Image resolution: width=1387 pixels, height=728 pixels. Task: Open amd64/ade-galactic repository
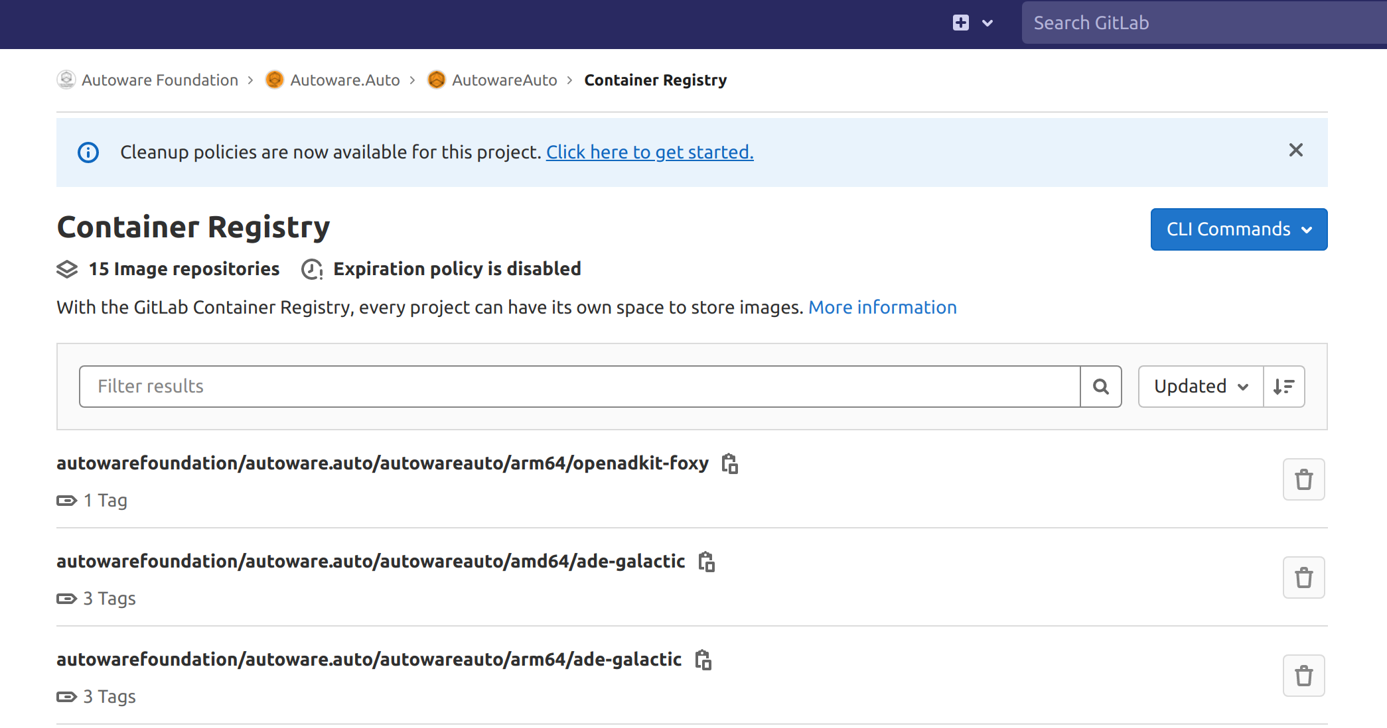370,561
